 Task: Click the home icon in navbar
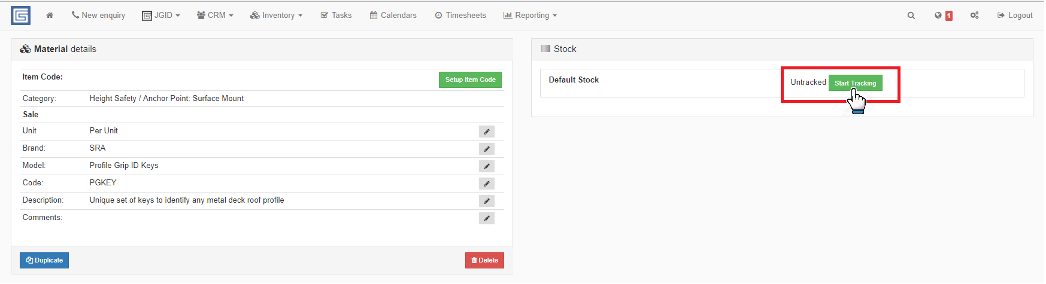point(50,16)
